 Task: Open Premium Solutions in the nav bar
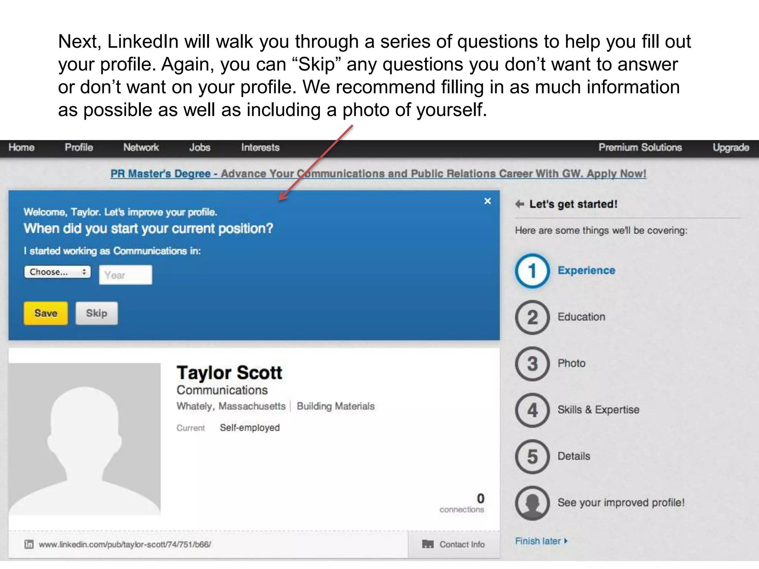(x=640, y=147)
